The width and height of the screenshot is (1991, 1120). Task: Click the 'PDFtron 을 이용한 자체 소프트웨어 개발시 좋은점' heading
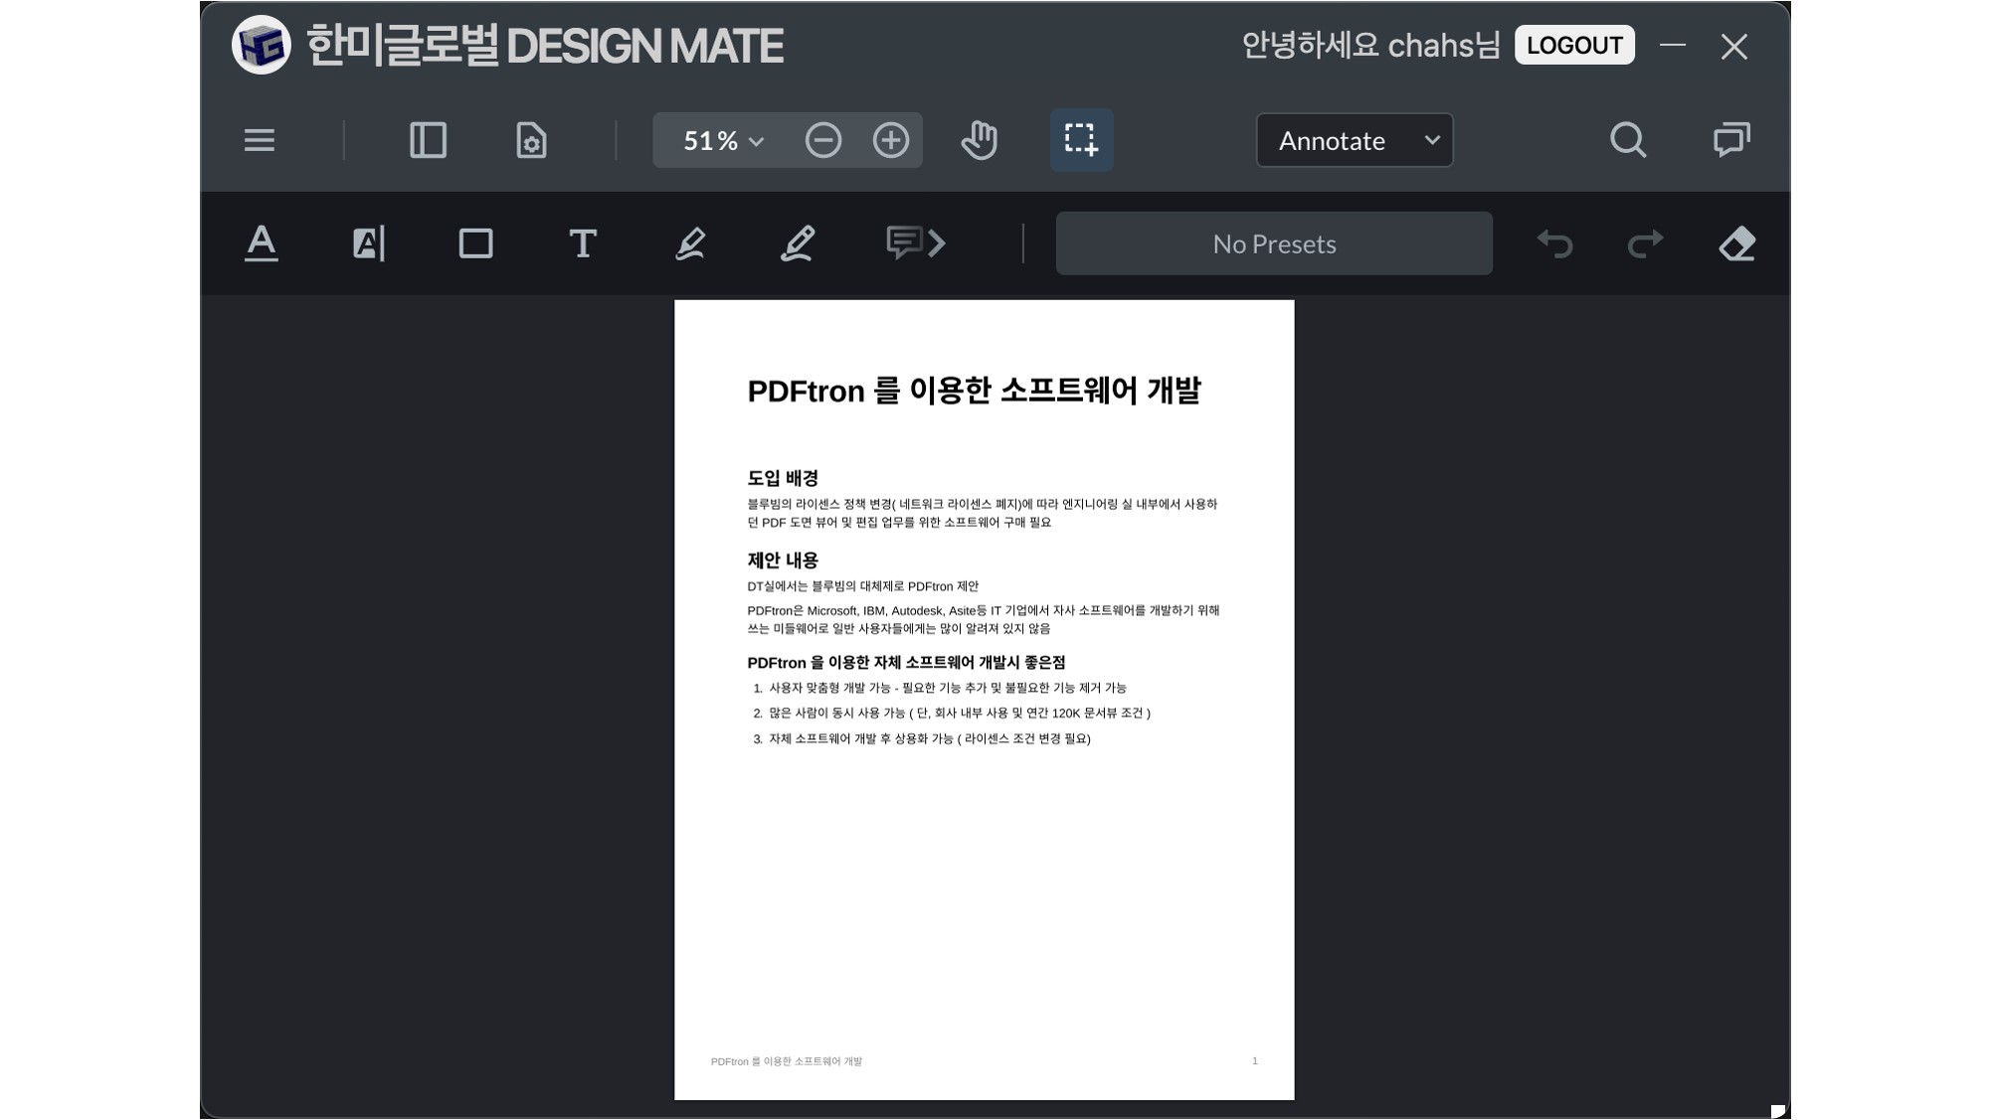pos(906,663)
